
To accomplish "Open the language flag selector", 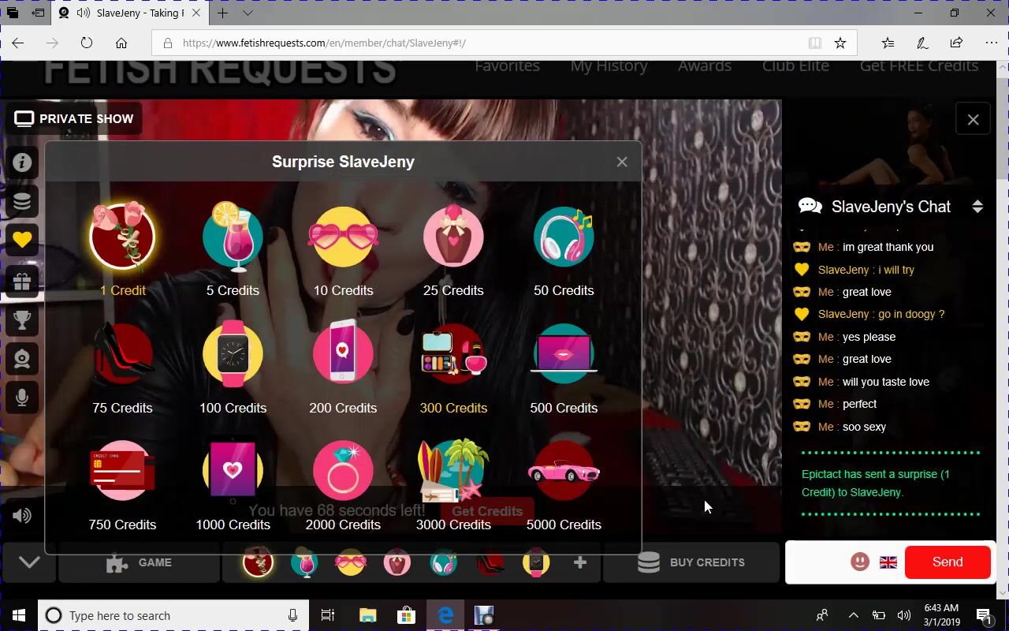I will (888, 562).
